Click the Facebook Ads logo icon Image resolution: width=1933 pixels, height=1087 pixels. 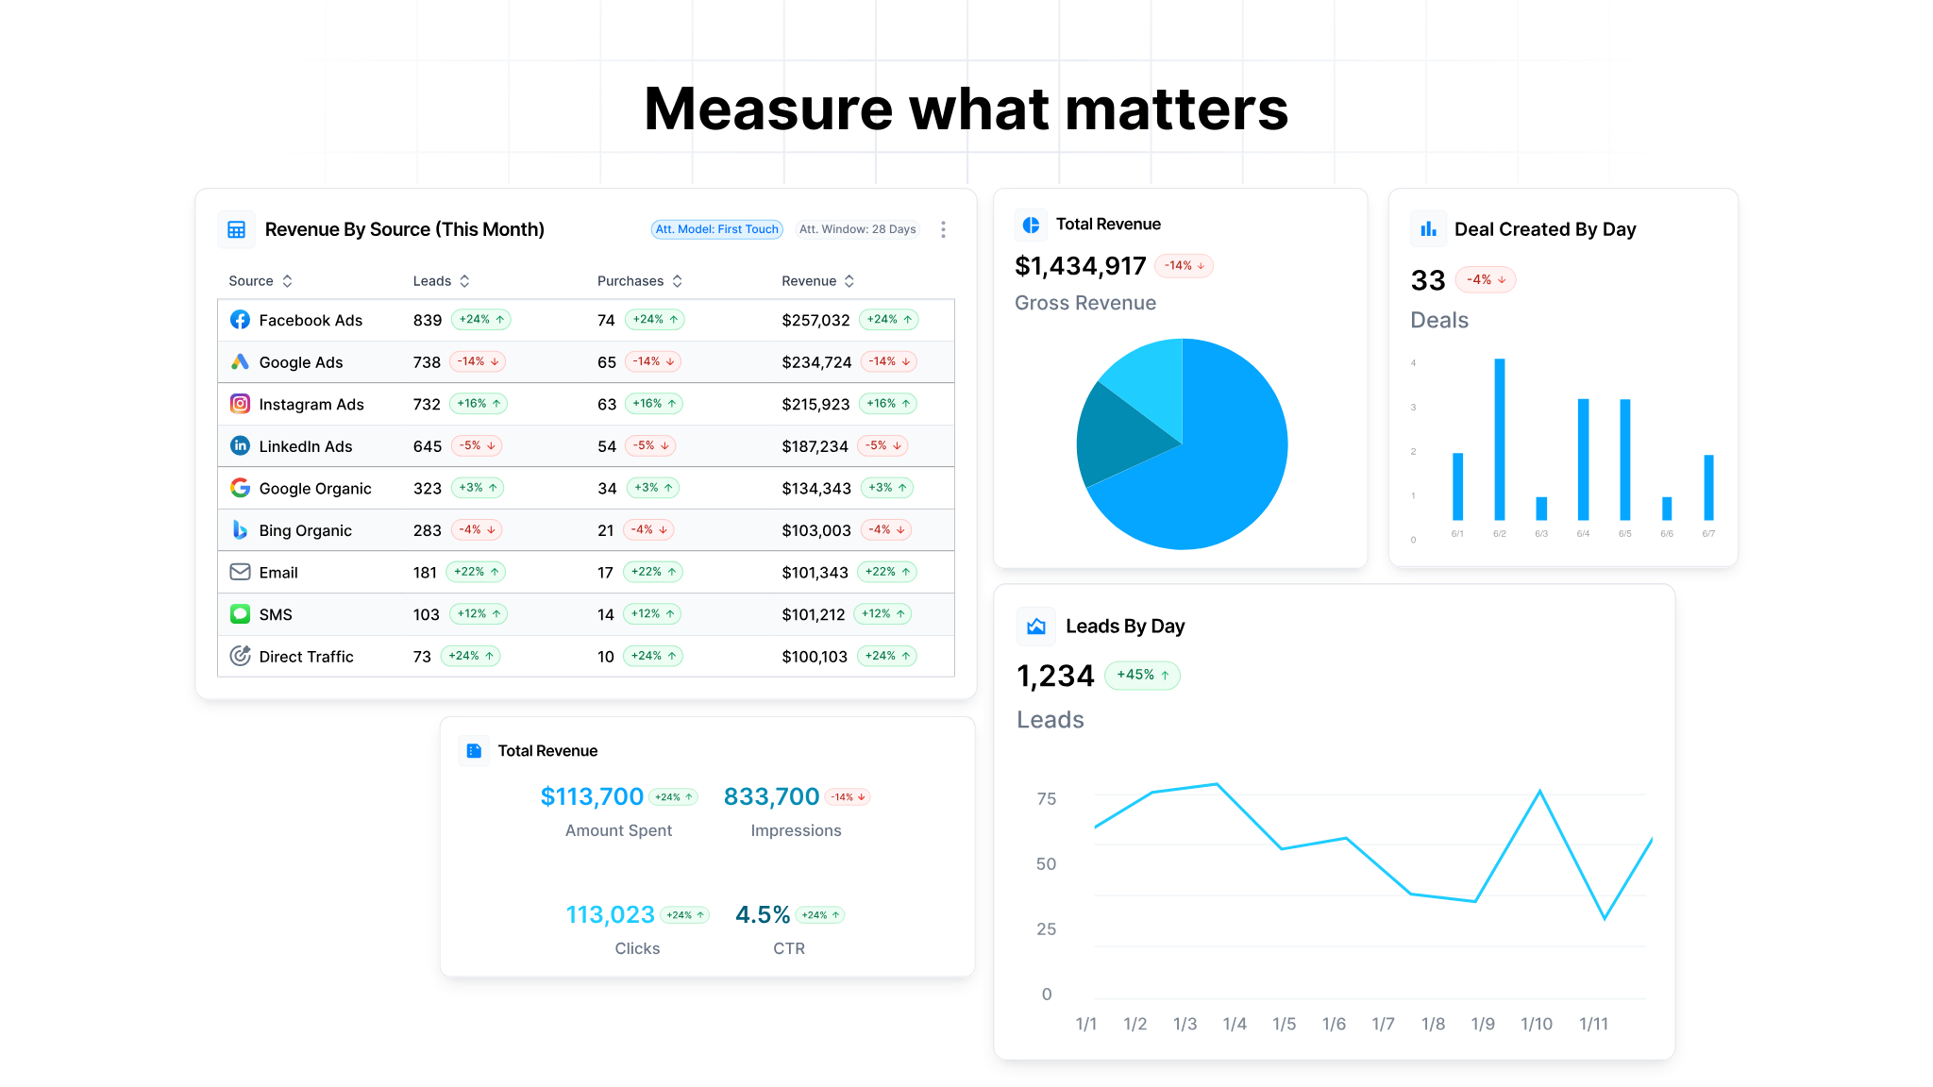pos(240,320)
